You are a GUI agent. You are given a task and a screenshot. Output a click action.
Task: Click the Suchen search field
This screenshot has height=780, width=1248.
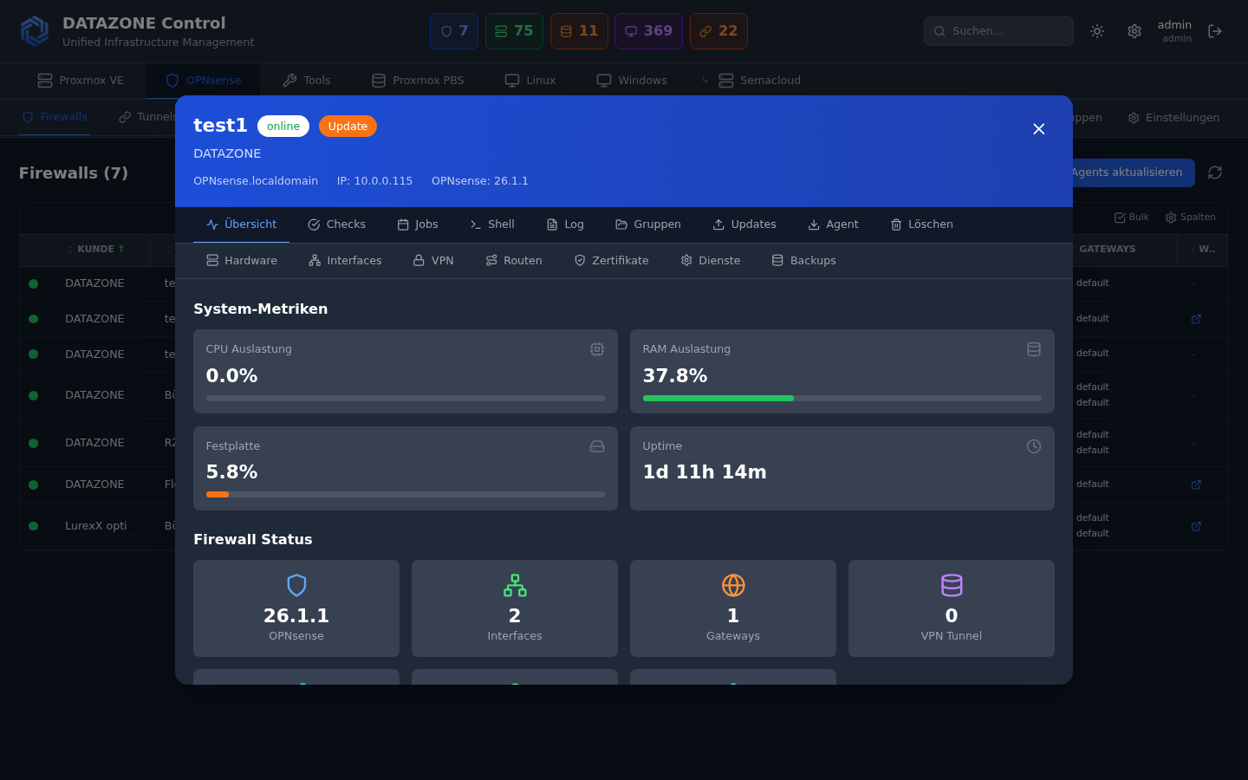[x=998, y=30]
